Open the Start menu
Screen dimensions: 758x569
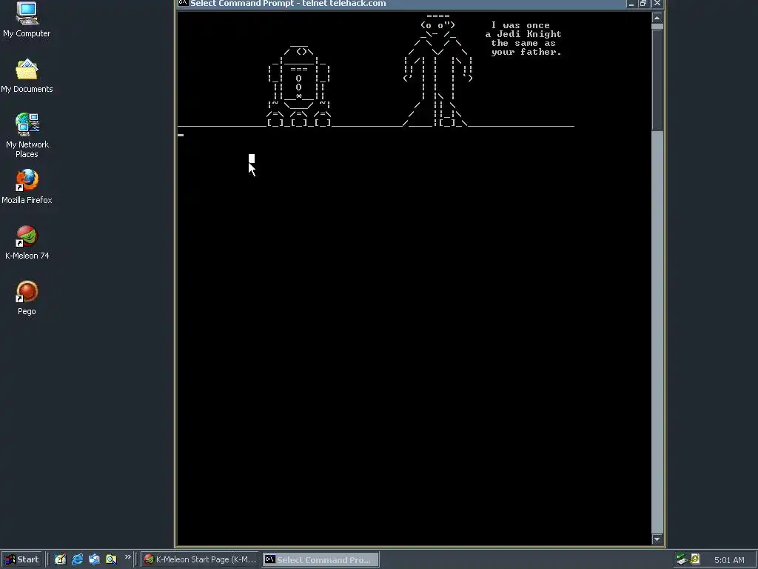21,559
